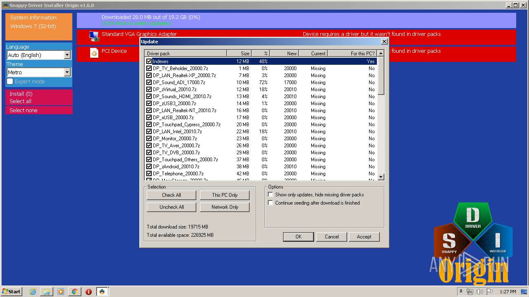
Task: Open the Start menu
Action: click(x=12, y=291)
